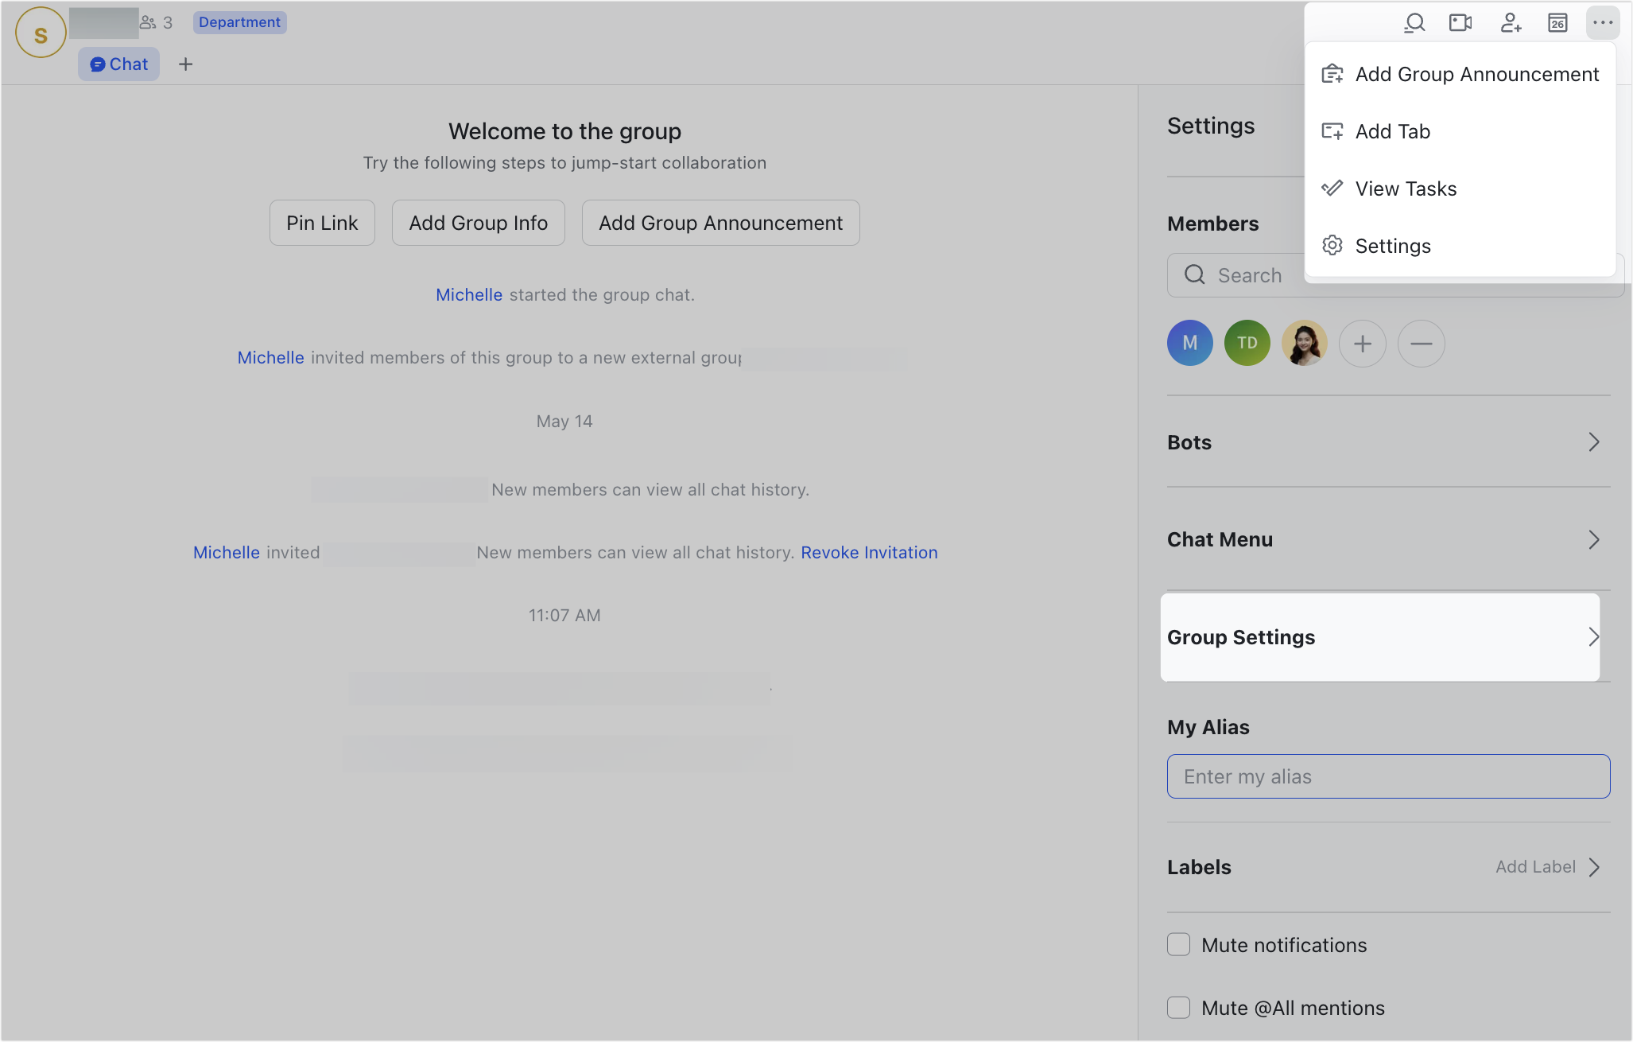1633x1042 pixels.
Task: Click the minus icon to remove members
Action: click(x=1421, y=343)
